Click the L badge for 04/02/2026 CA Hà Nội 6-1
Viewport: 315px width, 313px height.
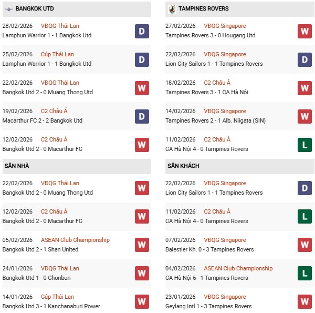click(x=304, y=273)
